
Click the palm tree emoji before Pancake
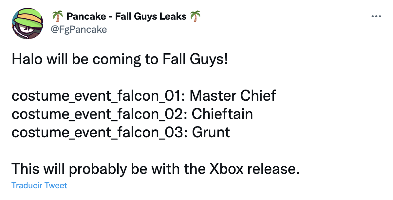(x=57, y=16)
